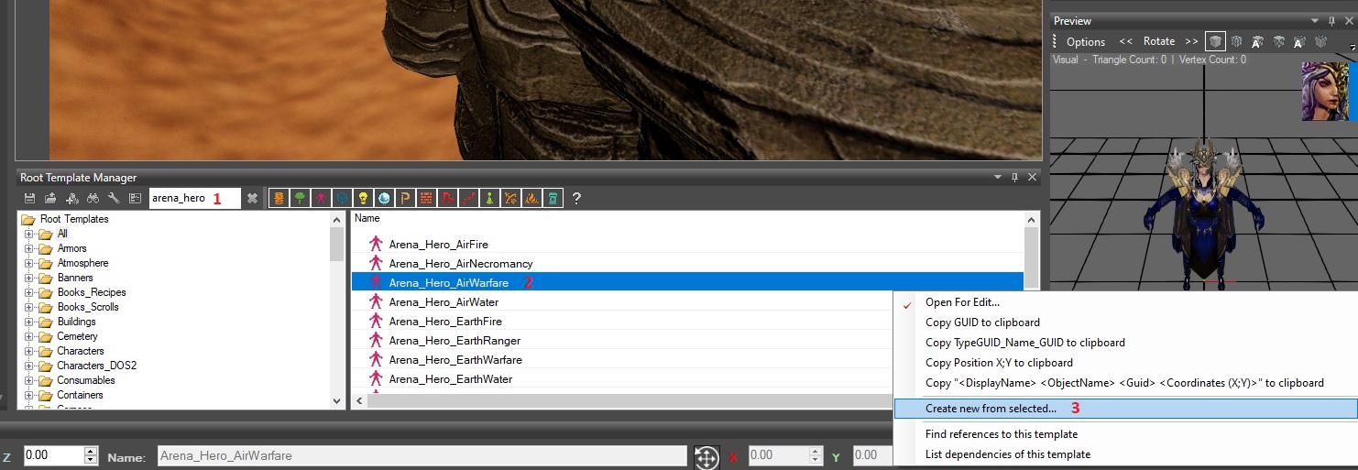Image resolution: width=1358 pixels, height=470 pixels.
Task: Rotate preview left with << button
Action: click(x=1126, y=41)
